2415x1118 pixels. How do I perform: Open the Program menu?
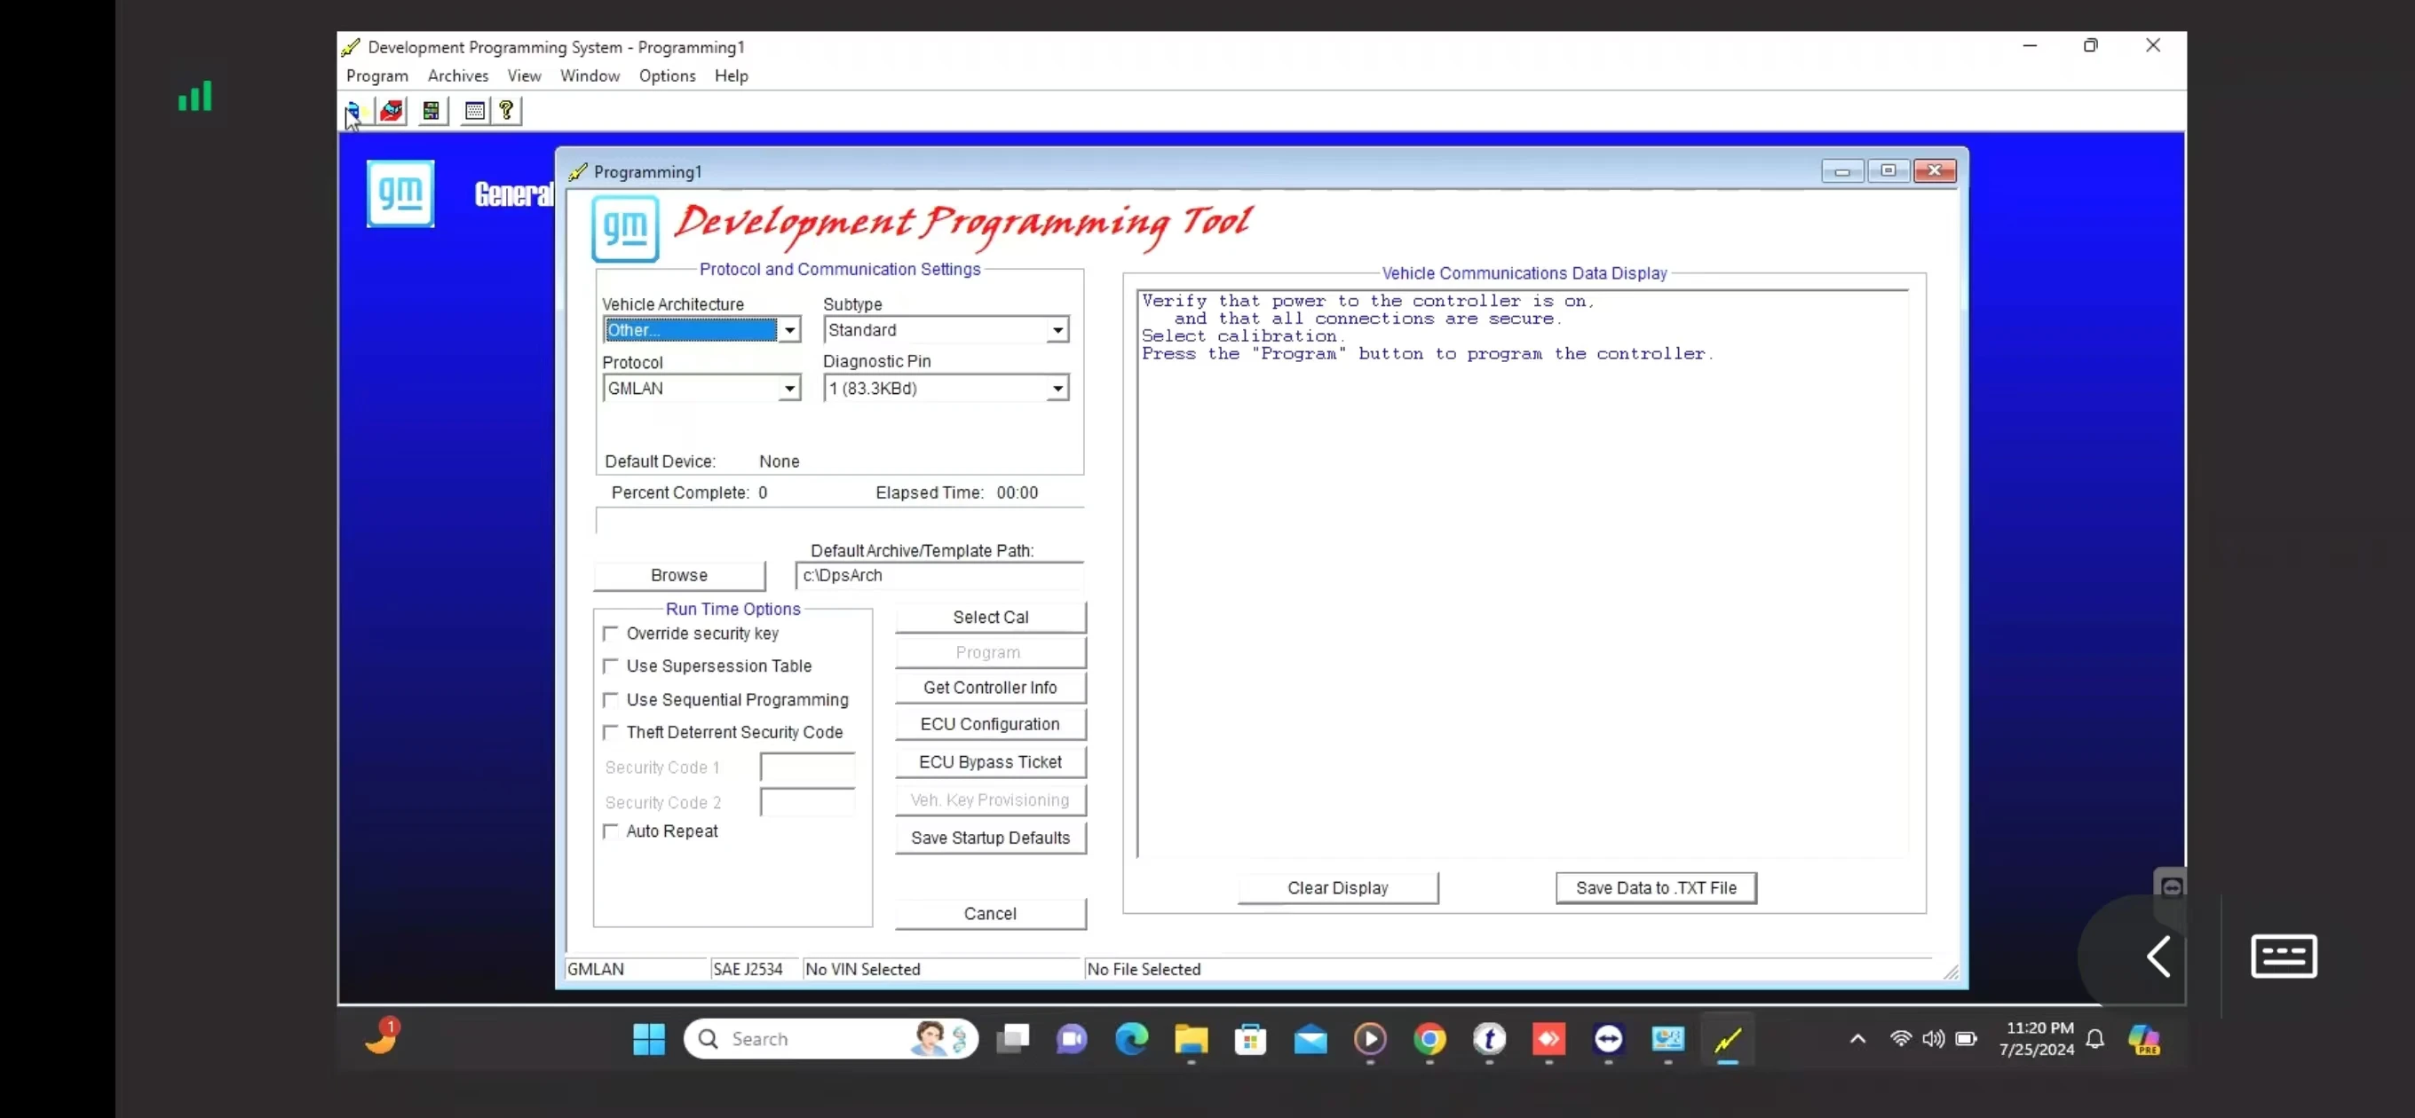point(376,76)
